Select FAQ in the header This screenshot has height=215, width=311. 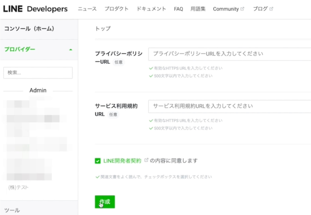178,9
